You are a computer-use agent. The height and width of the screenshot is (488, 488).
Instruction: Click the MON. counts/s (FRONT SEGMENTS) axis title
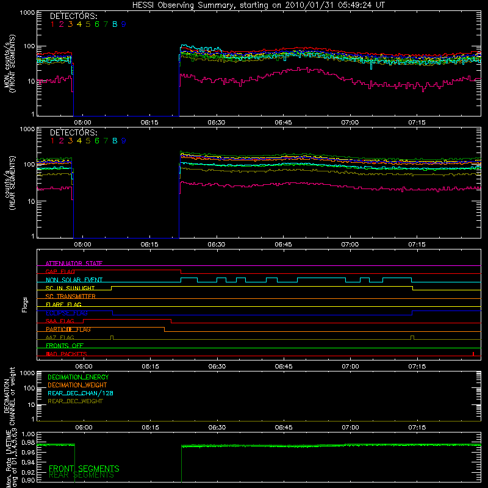(9, 63)
